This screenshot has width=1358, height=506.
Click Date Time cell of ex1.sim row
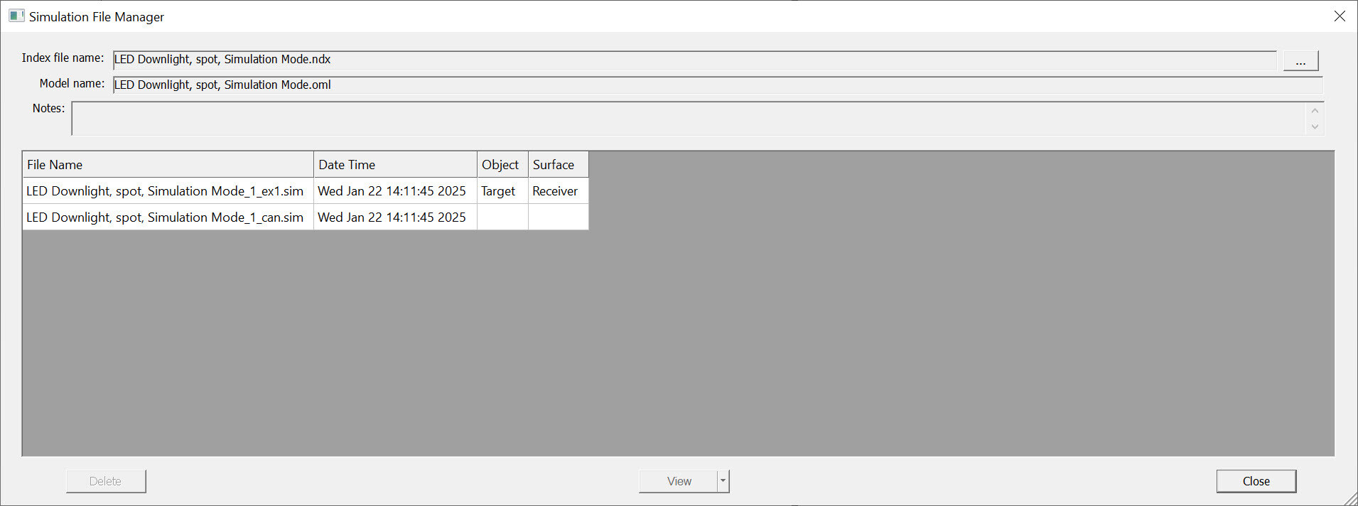click(395, 191)
